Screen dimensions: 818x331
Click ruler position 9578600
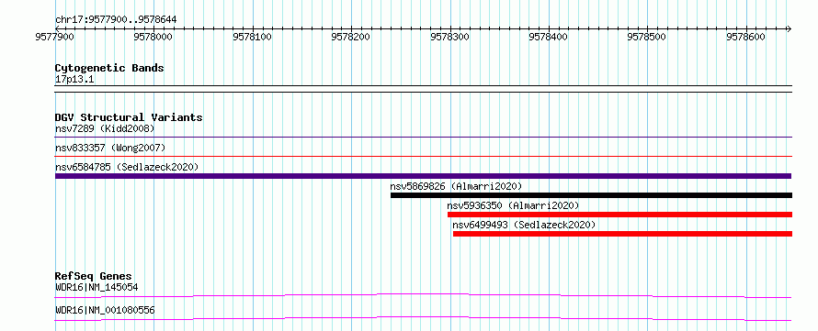746,37
